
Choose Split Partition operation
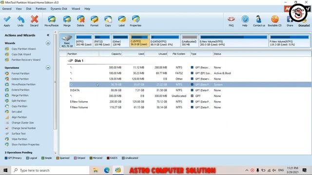coord(19,101)
